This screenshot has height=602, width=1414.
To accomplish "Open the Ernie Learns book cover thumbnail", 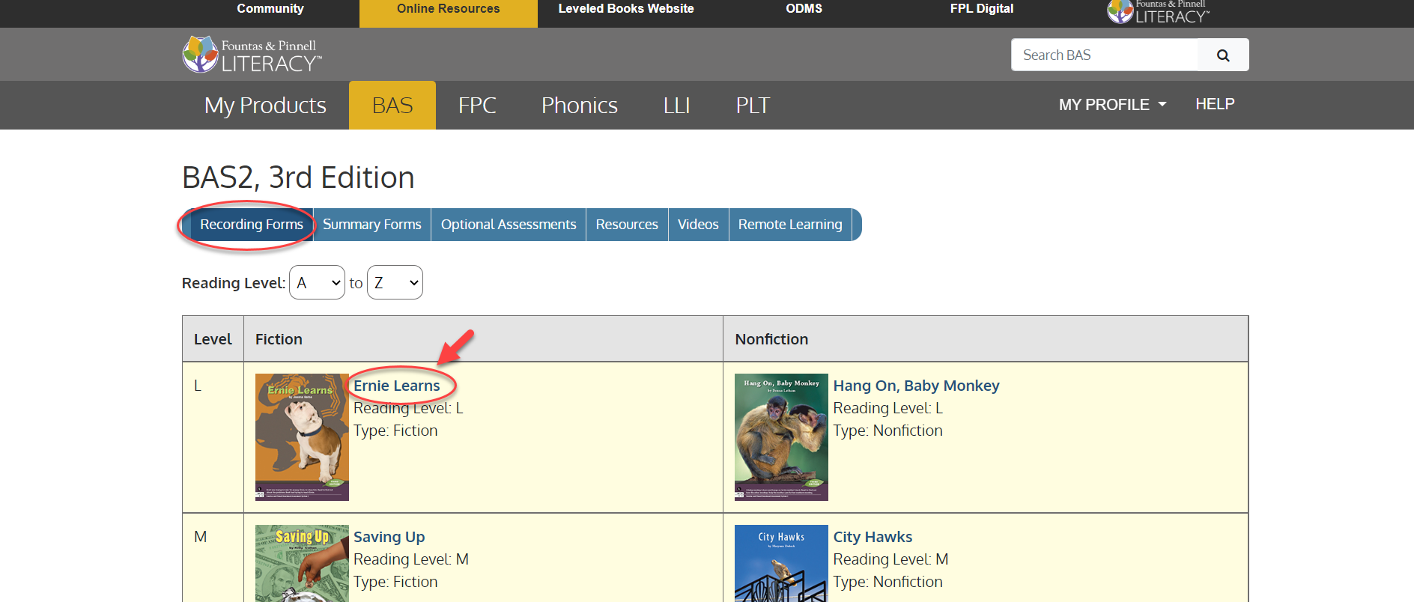I will tap(302, 437).
